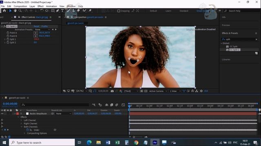This screenshot has height=146, width=261.
Task: Click the Show Channel color icon in viewer
Action: tap(121, 91)
